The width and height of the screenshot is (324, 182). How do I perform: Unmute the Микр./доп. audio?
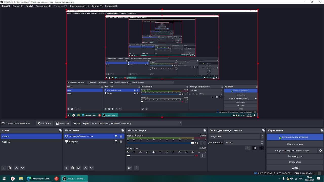[x=196, y=155]
